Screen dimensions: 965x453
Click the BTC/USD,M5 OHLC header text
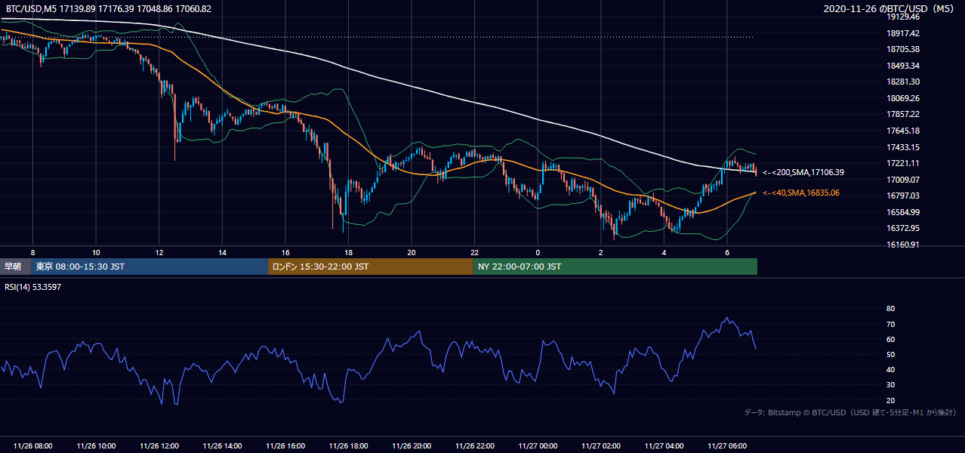(x=109, y=8)
